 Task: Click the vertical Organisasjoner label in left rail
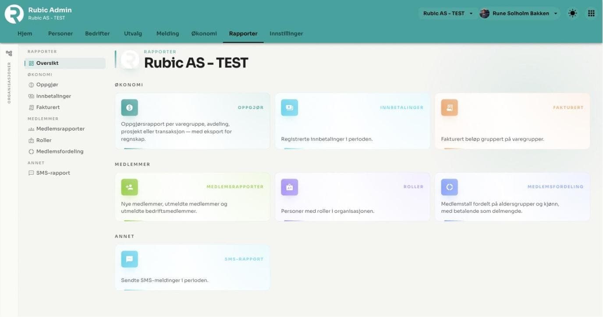9,83
